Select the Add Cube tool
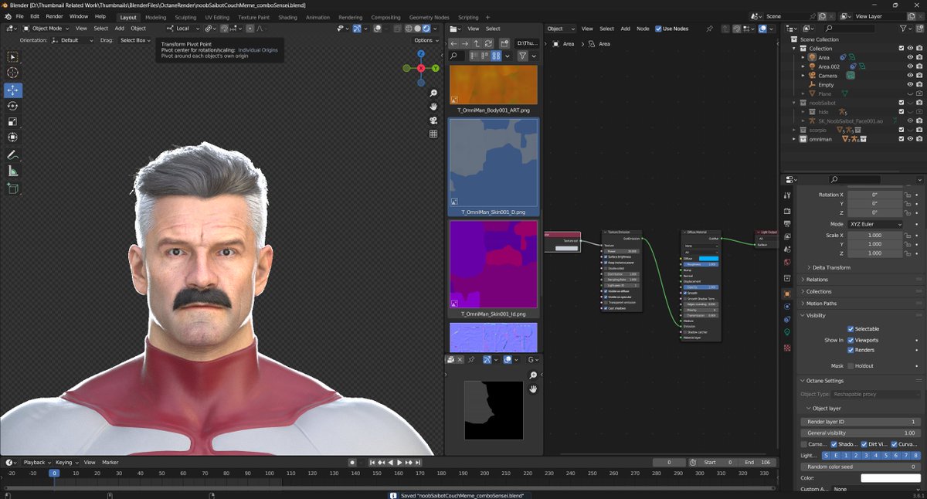The image size is (927, 499). [13, 188]
